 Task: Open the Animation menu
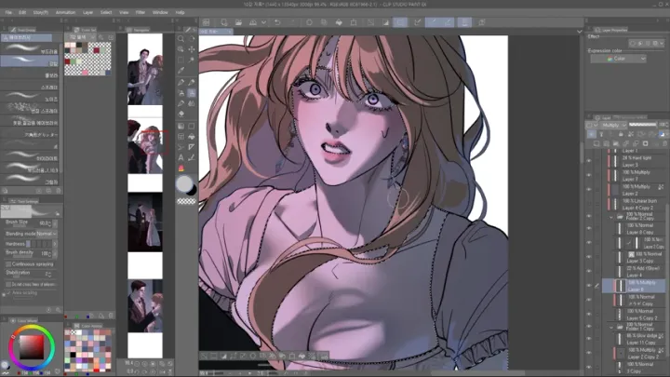[x=65, y=12]
